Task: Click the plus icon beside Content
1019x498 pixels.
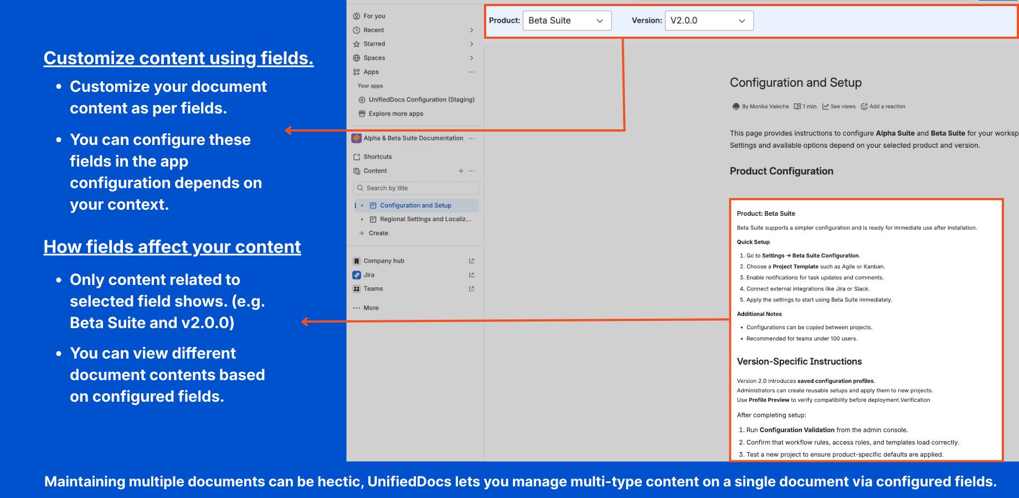Action: point(461,171)
